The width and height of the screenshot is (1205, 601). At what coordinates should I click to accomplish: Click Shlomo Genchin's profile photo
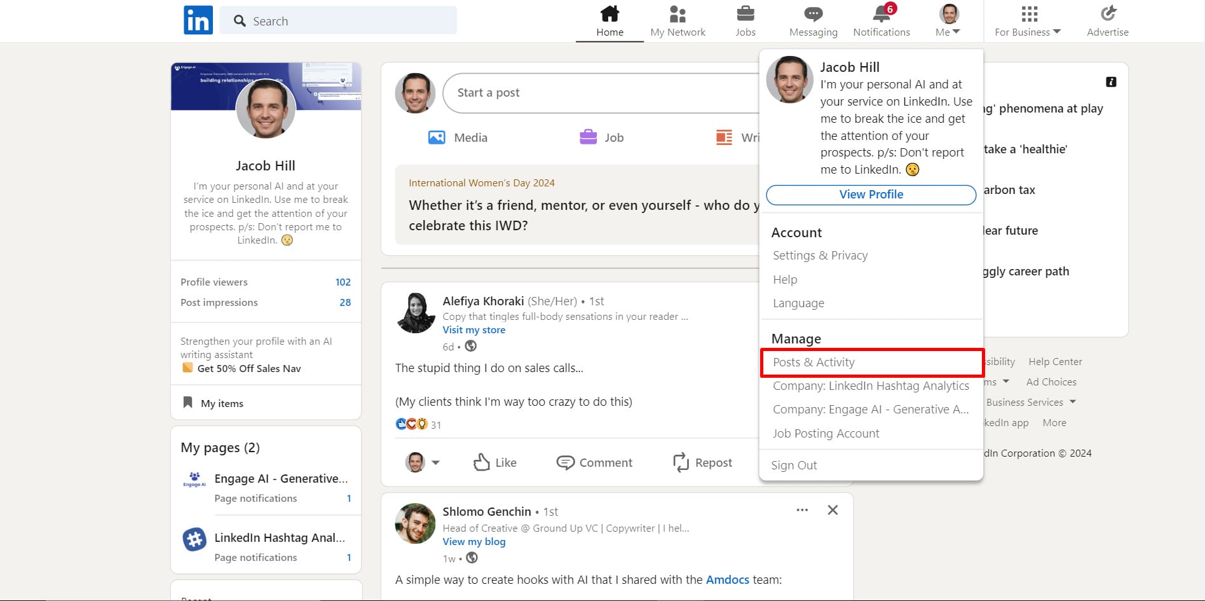(x=416, y=523)
